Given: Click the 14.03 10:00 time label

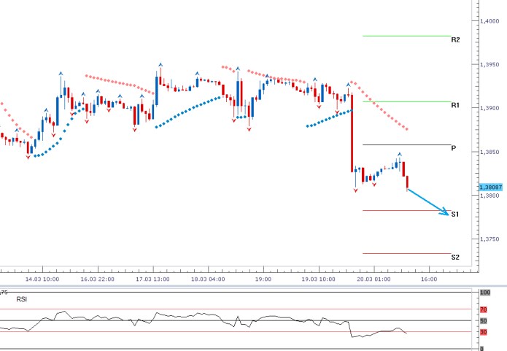Looking at the screenshot, I should [x=42, y=279].
